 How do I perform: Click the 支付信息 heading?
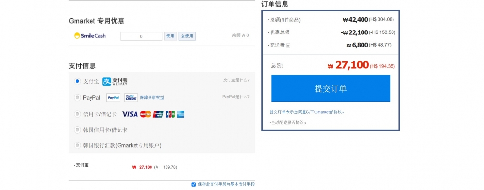[x=82, y=66]
